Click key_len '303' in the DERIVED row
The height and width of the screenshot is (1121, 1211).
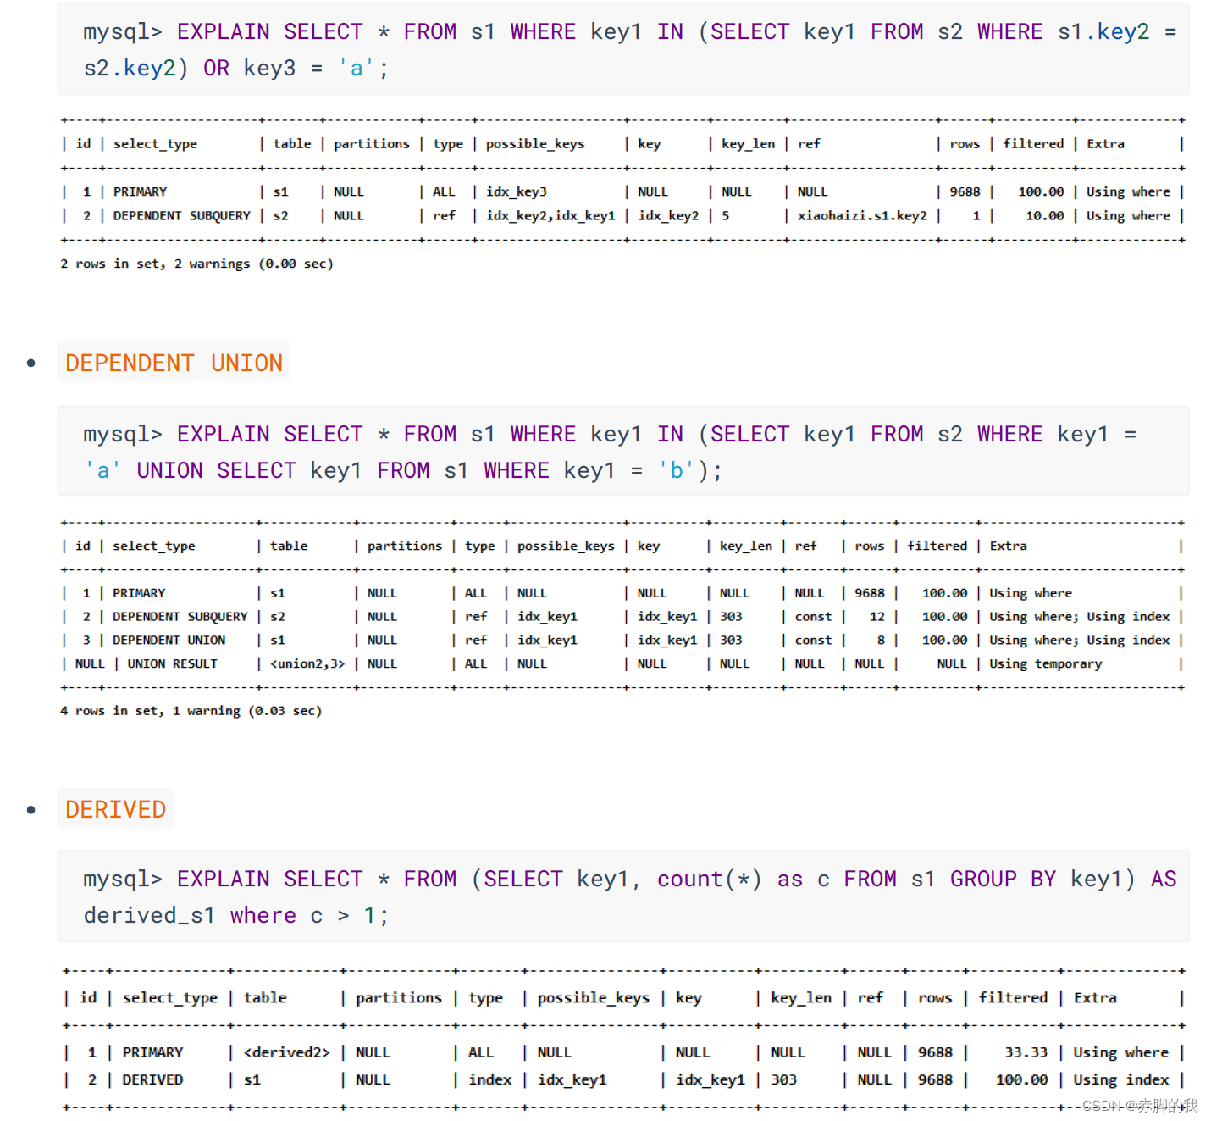tap(783, 1079)
